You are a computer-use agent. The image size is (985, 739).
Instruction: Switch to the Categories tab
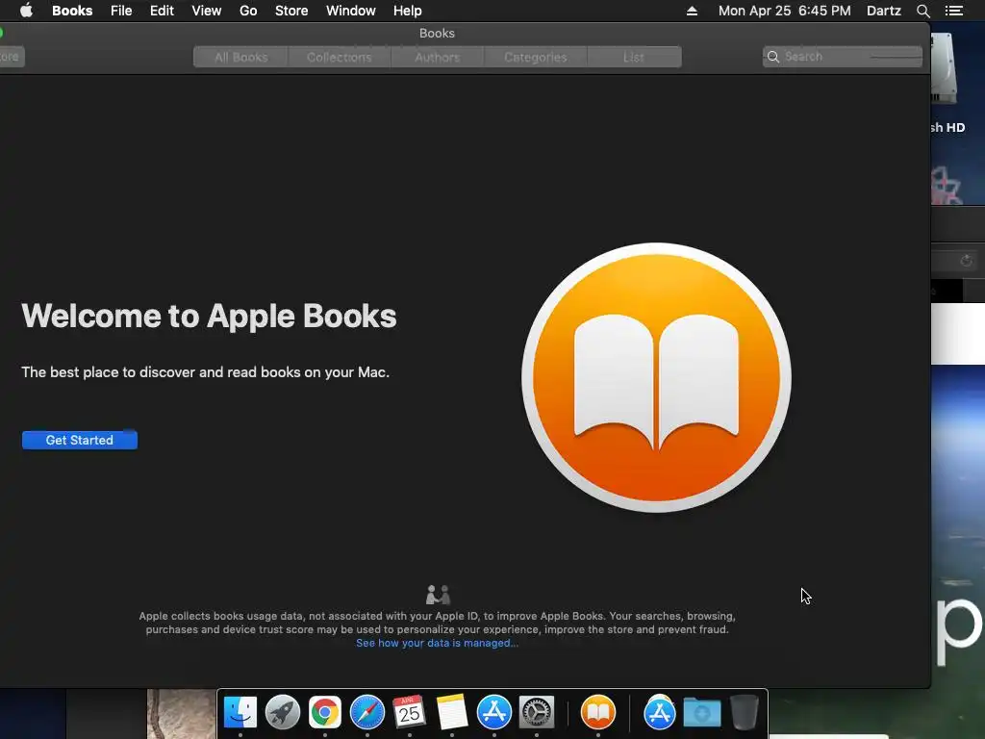click(x=535, y=57)
